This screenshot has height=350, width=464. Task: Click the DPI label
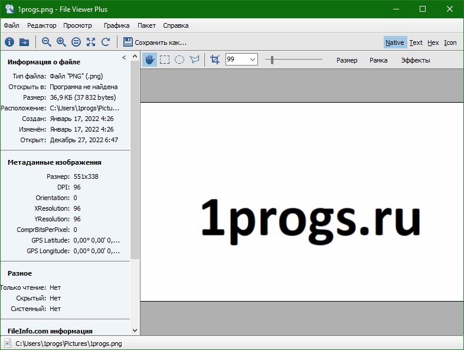pyautogui.click(x=63, y=187)
